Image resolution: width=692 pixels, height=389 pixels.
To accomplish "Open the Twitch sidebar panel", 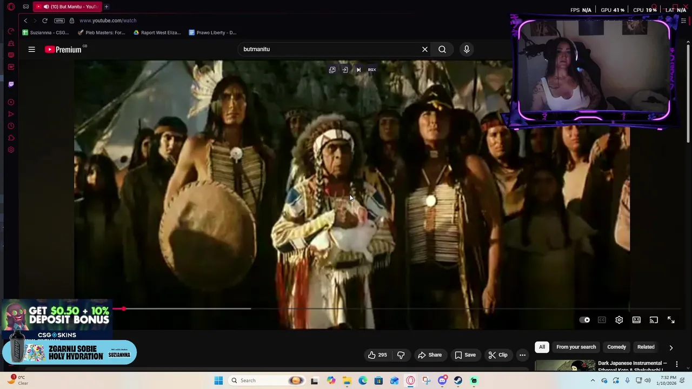I will (x=11, y=84).
